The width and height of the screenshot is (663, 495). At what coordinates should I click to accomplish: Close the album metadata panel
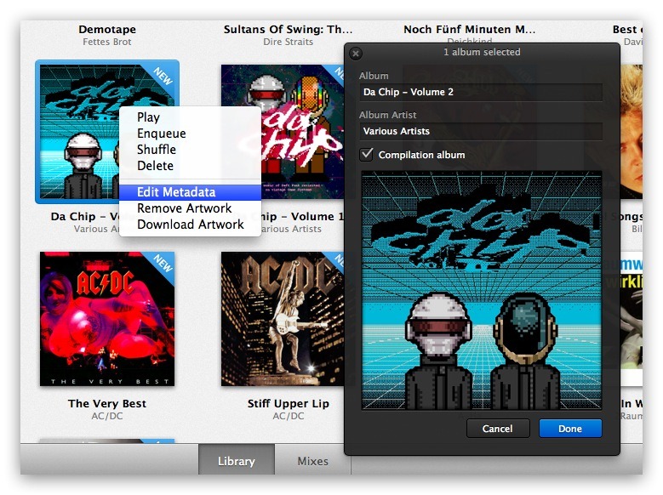point(356,54)
